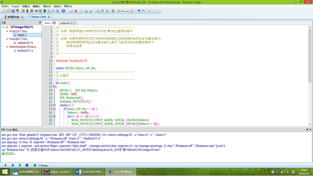Open the Source Code module toolbar icon

pyautogui.click(x=53, y=11)
